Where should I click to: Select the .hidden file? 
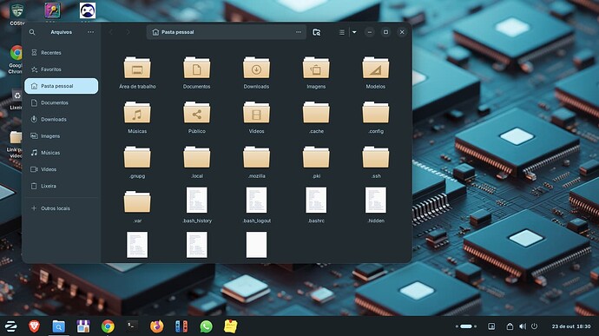tap(376, 205)
